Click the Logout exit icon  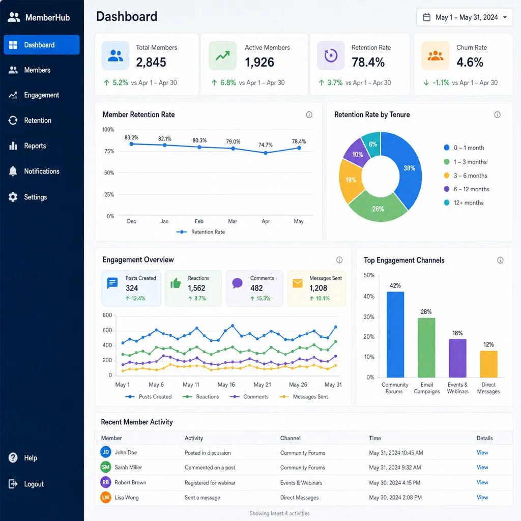point(13,484)
